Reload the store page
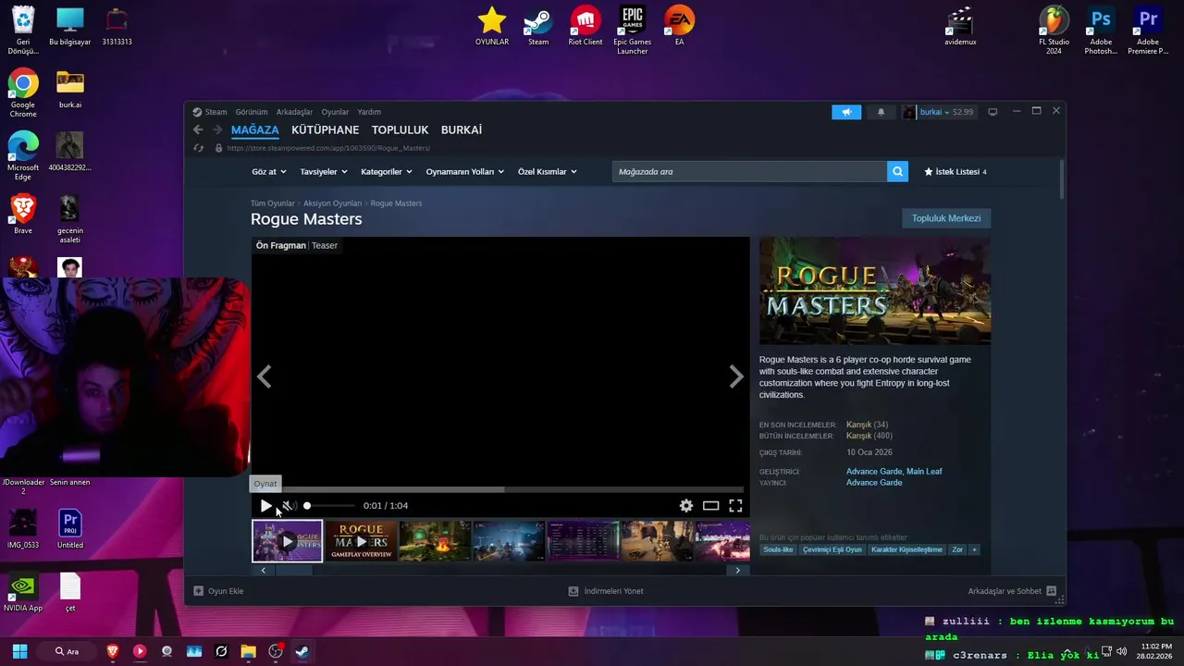Image resolution: width=1184 pixels, height=666 pixels. [x=198, y=148]
